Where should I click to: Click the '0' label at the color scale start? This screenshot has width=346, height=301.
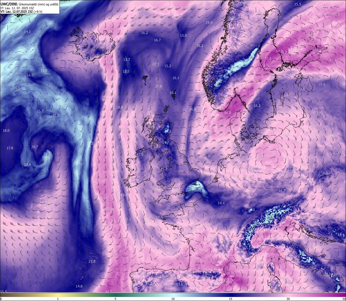(x=1, y=299)
